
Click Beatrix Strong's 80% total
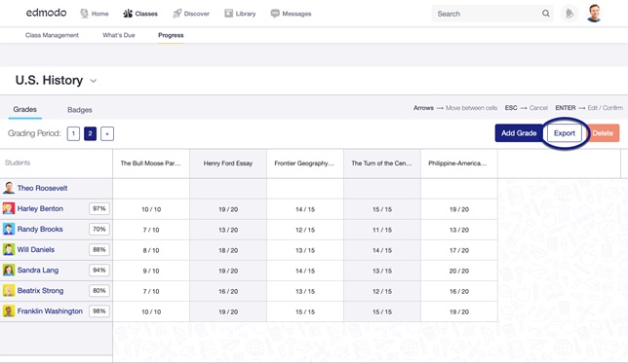[98, 291]
